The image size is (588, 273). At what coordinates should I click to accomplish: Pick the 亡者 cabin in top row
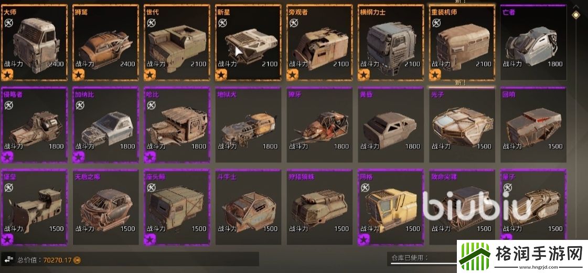click(533, 43)
